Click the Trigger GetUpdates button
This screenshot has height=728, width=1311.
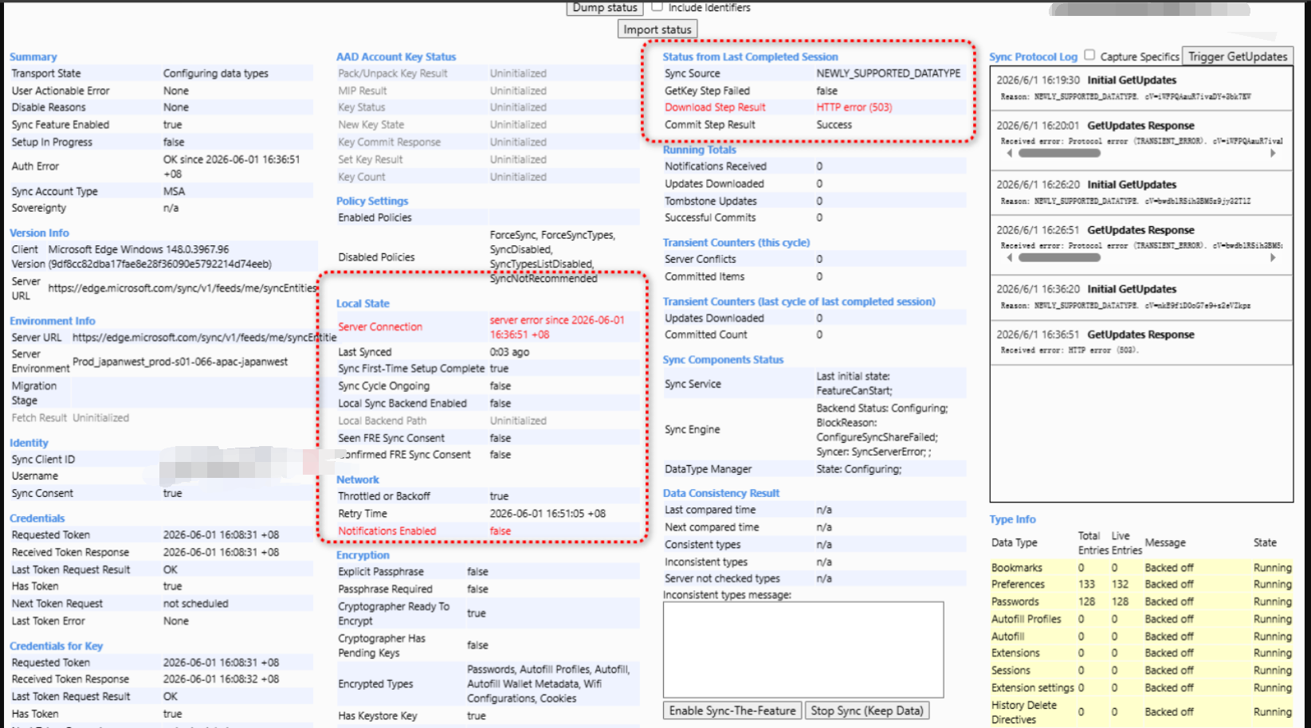1238,56
